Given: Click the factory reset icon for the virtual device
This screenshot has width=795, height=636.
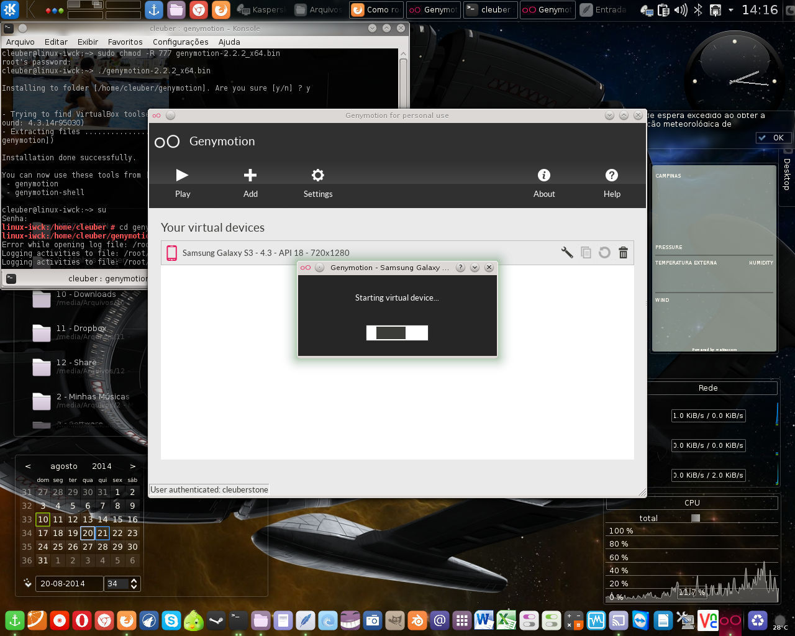Looking at the screenshot, I should click(x=604, y=252).
